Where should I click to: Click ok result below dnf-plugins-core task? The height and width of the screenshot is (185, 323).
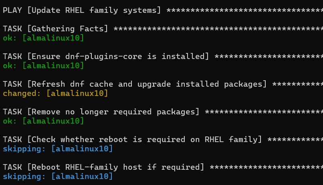8,65
